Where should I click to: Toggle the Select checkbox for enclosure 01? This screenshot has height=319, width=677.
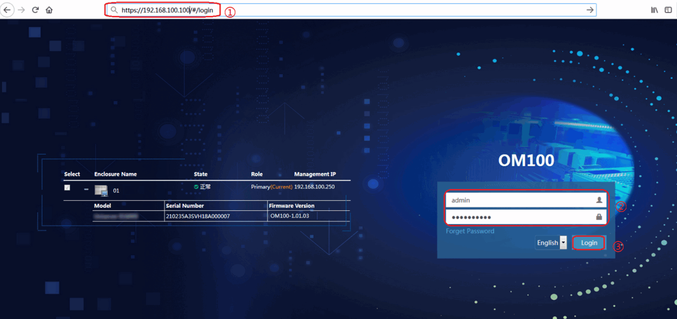coord(67,188)
